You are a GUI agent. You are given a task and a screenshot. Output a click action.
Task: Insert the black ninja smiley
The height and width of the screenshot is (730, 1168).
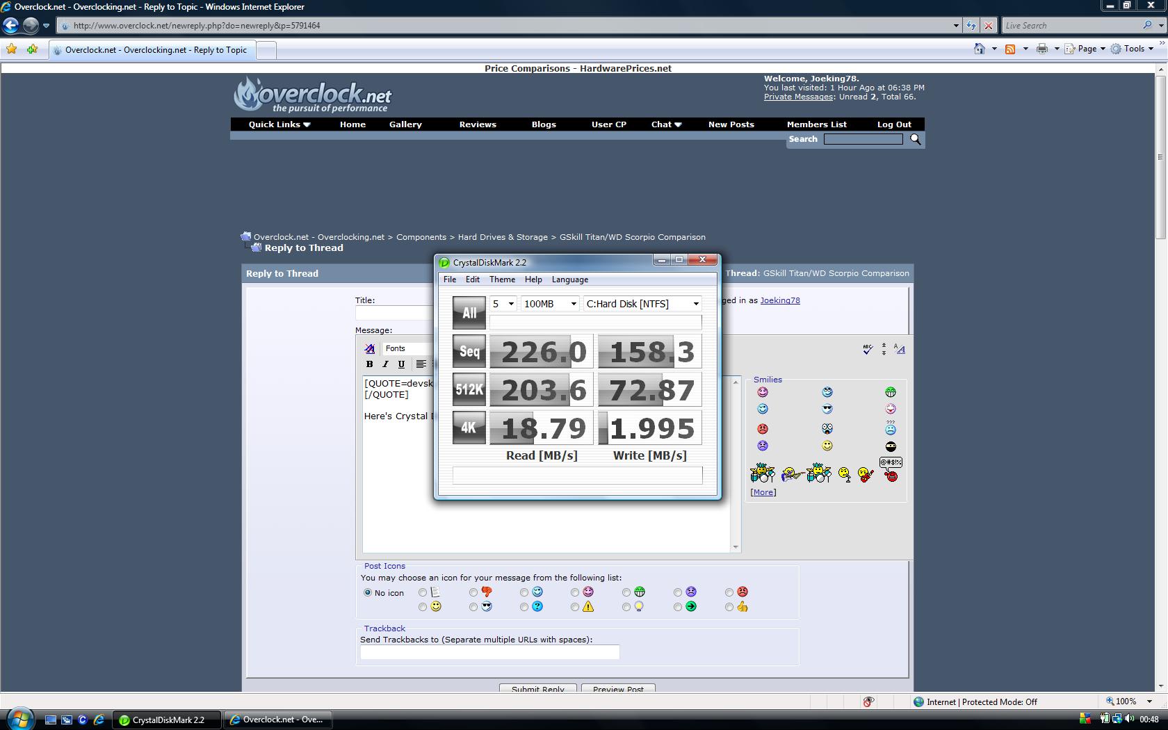point(891,446)
